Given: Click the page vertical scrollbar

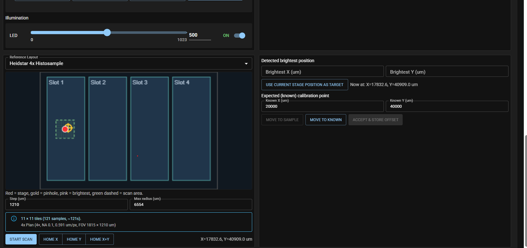Looking at the screenshot, I should 526,191.
